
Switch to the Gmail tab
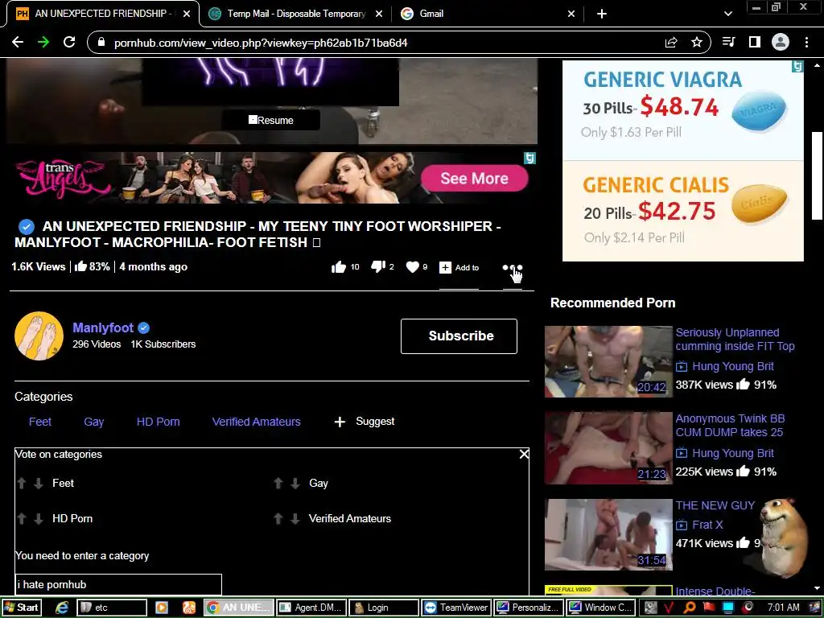tap(487, 14)
